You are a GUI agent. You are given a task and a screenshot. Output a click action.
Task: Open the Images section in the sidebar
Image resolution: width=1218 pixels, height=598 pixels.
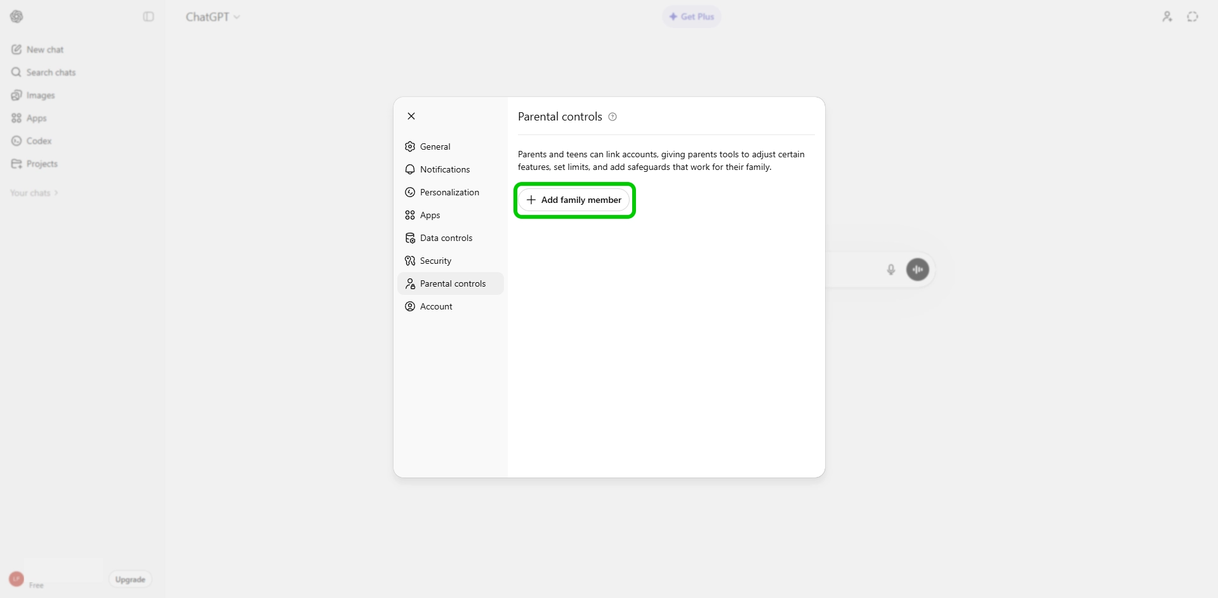point(41,95)
